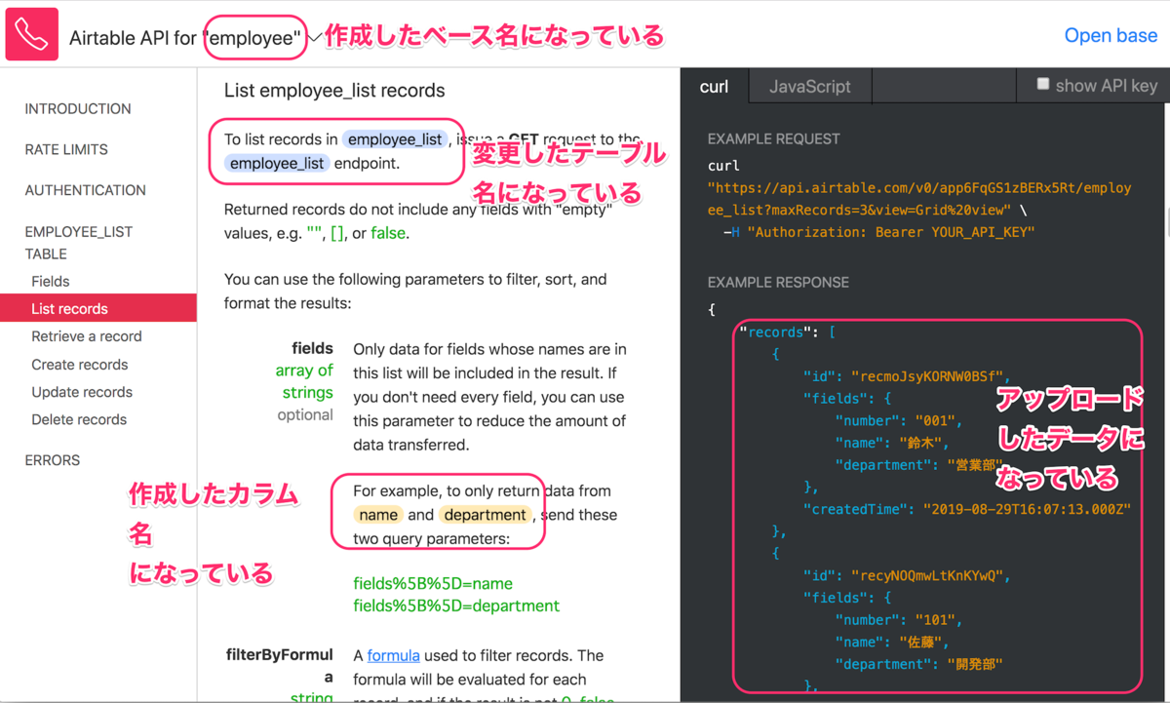Open Retrieve a record sidebar item
This screenshot has width=1170, height=703.
[x=87, y=336]
